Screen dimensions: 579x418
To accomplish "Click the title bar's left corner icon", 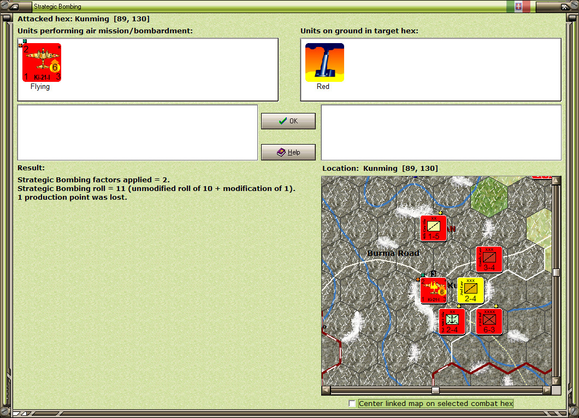I will 14,6.
